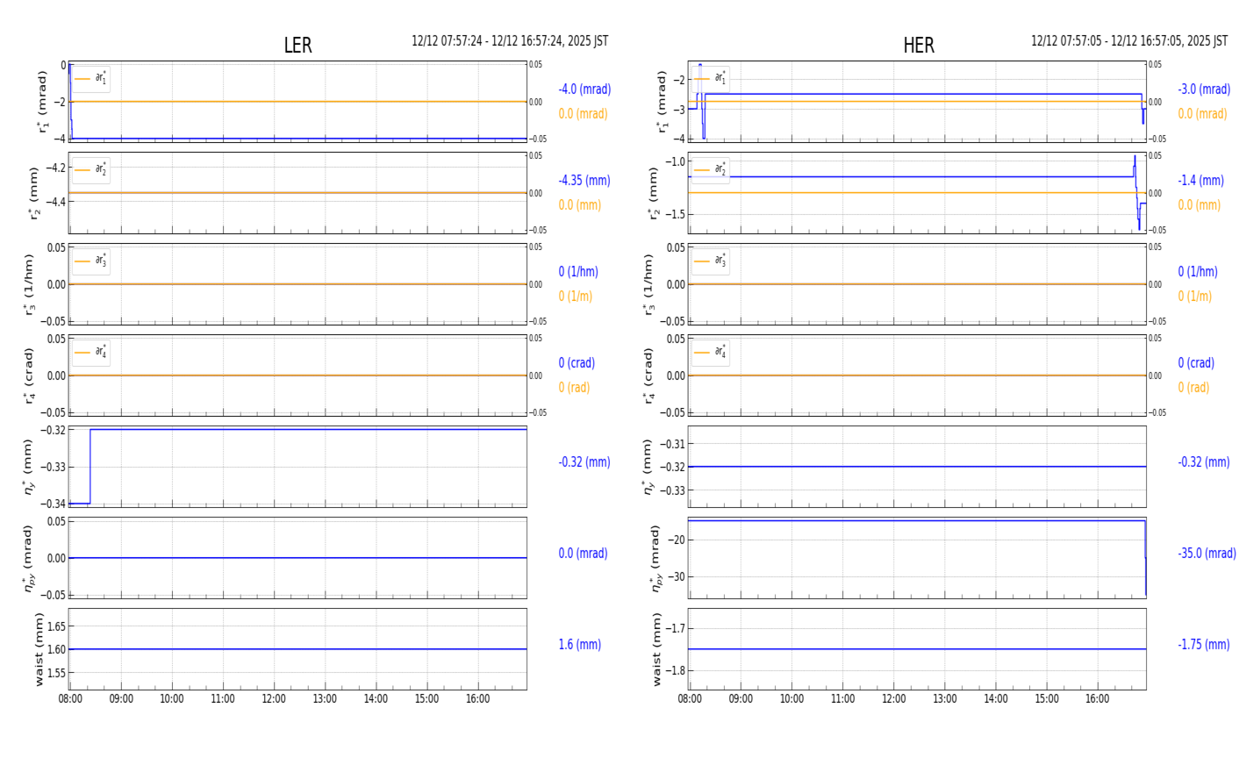The width and height of the screenshot is (1239, 758).
Task: Click the ∂r3* legend in LER plot
Action: tap(91, 261)
